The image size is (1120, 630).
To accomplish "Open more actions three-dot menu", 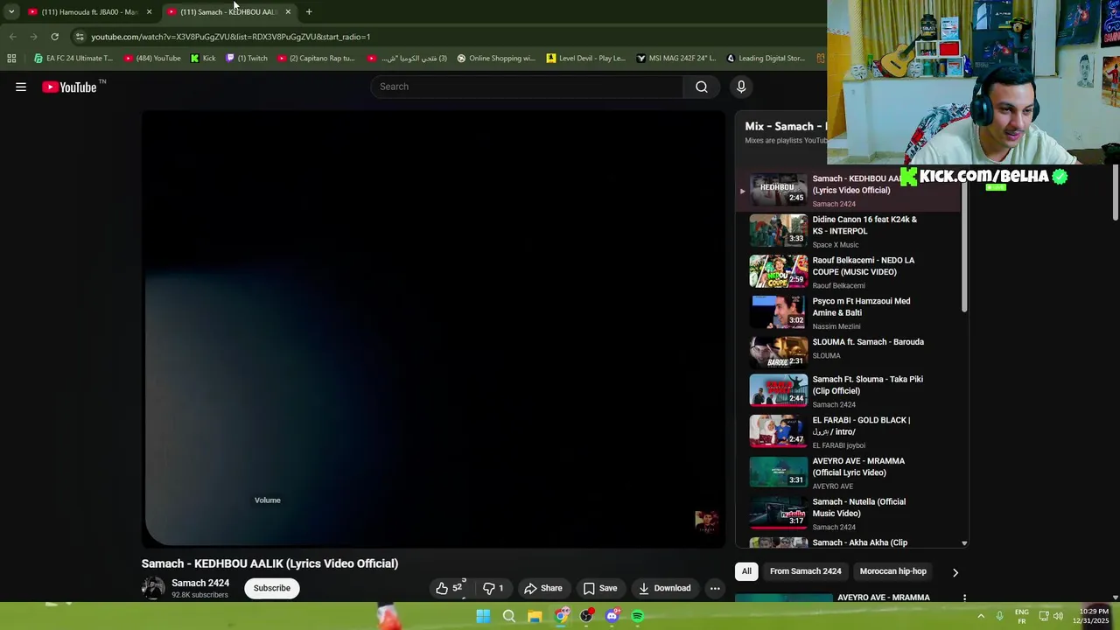I will point(715,588).
